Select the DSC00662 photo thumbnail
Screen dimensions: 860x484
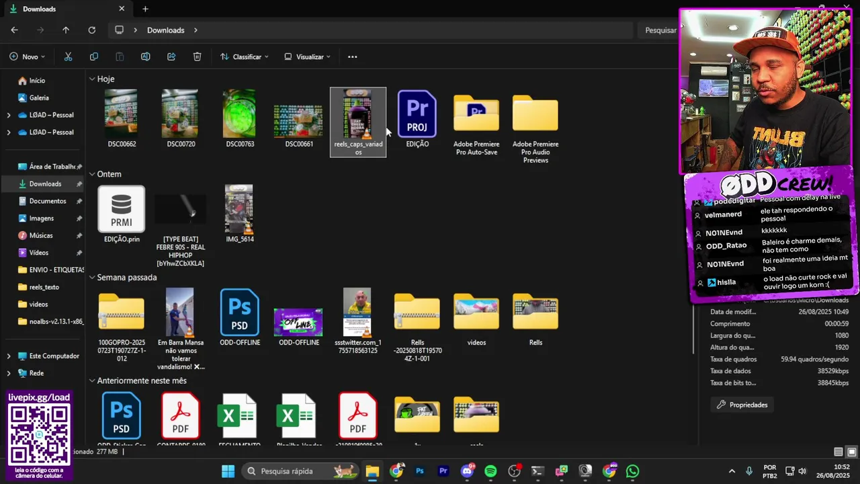pos(122,119)
